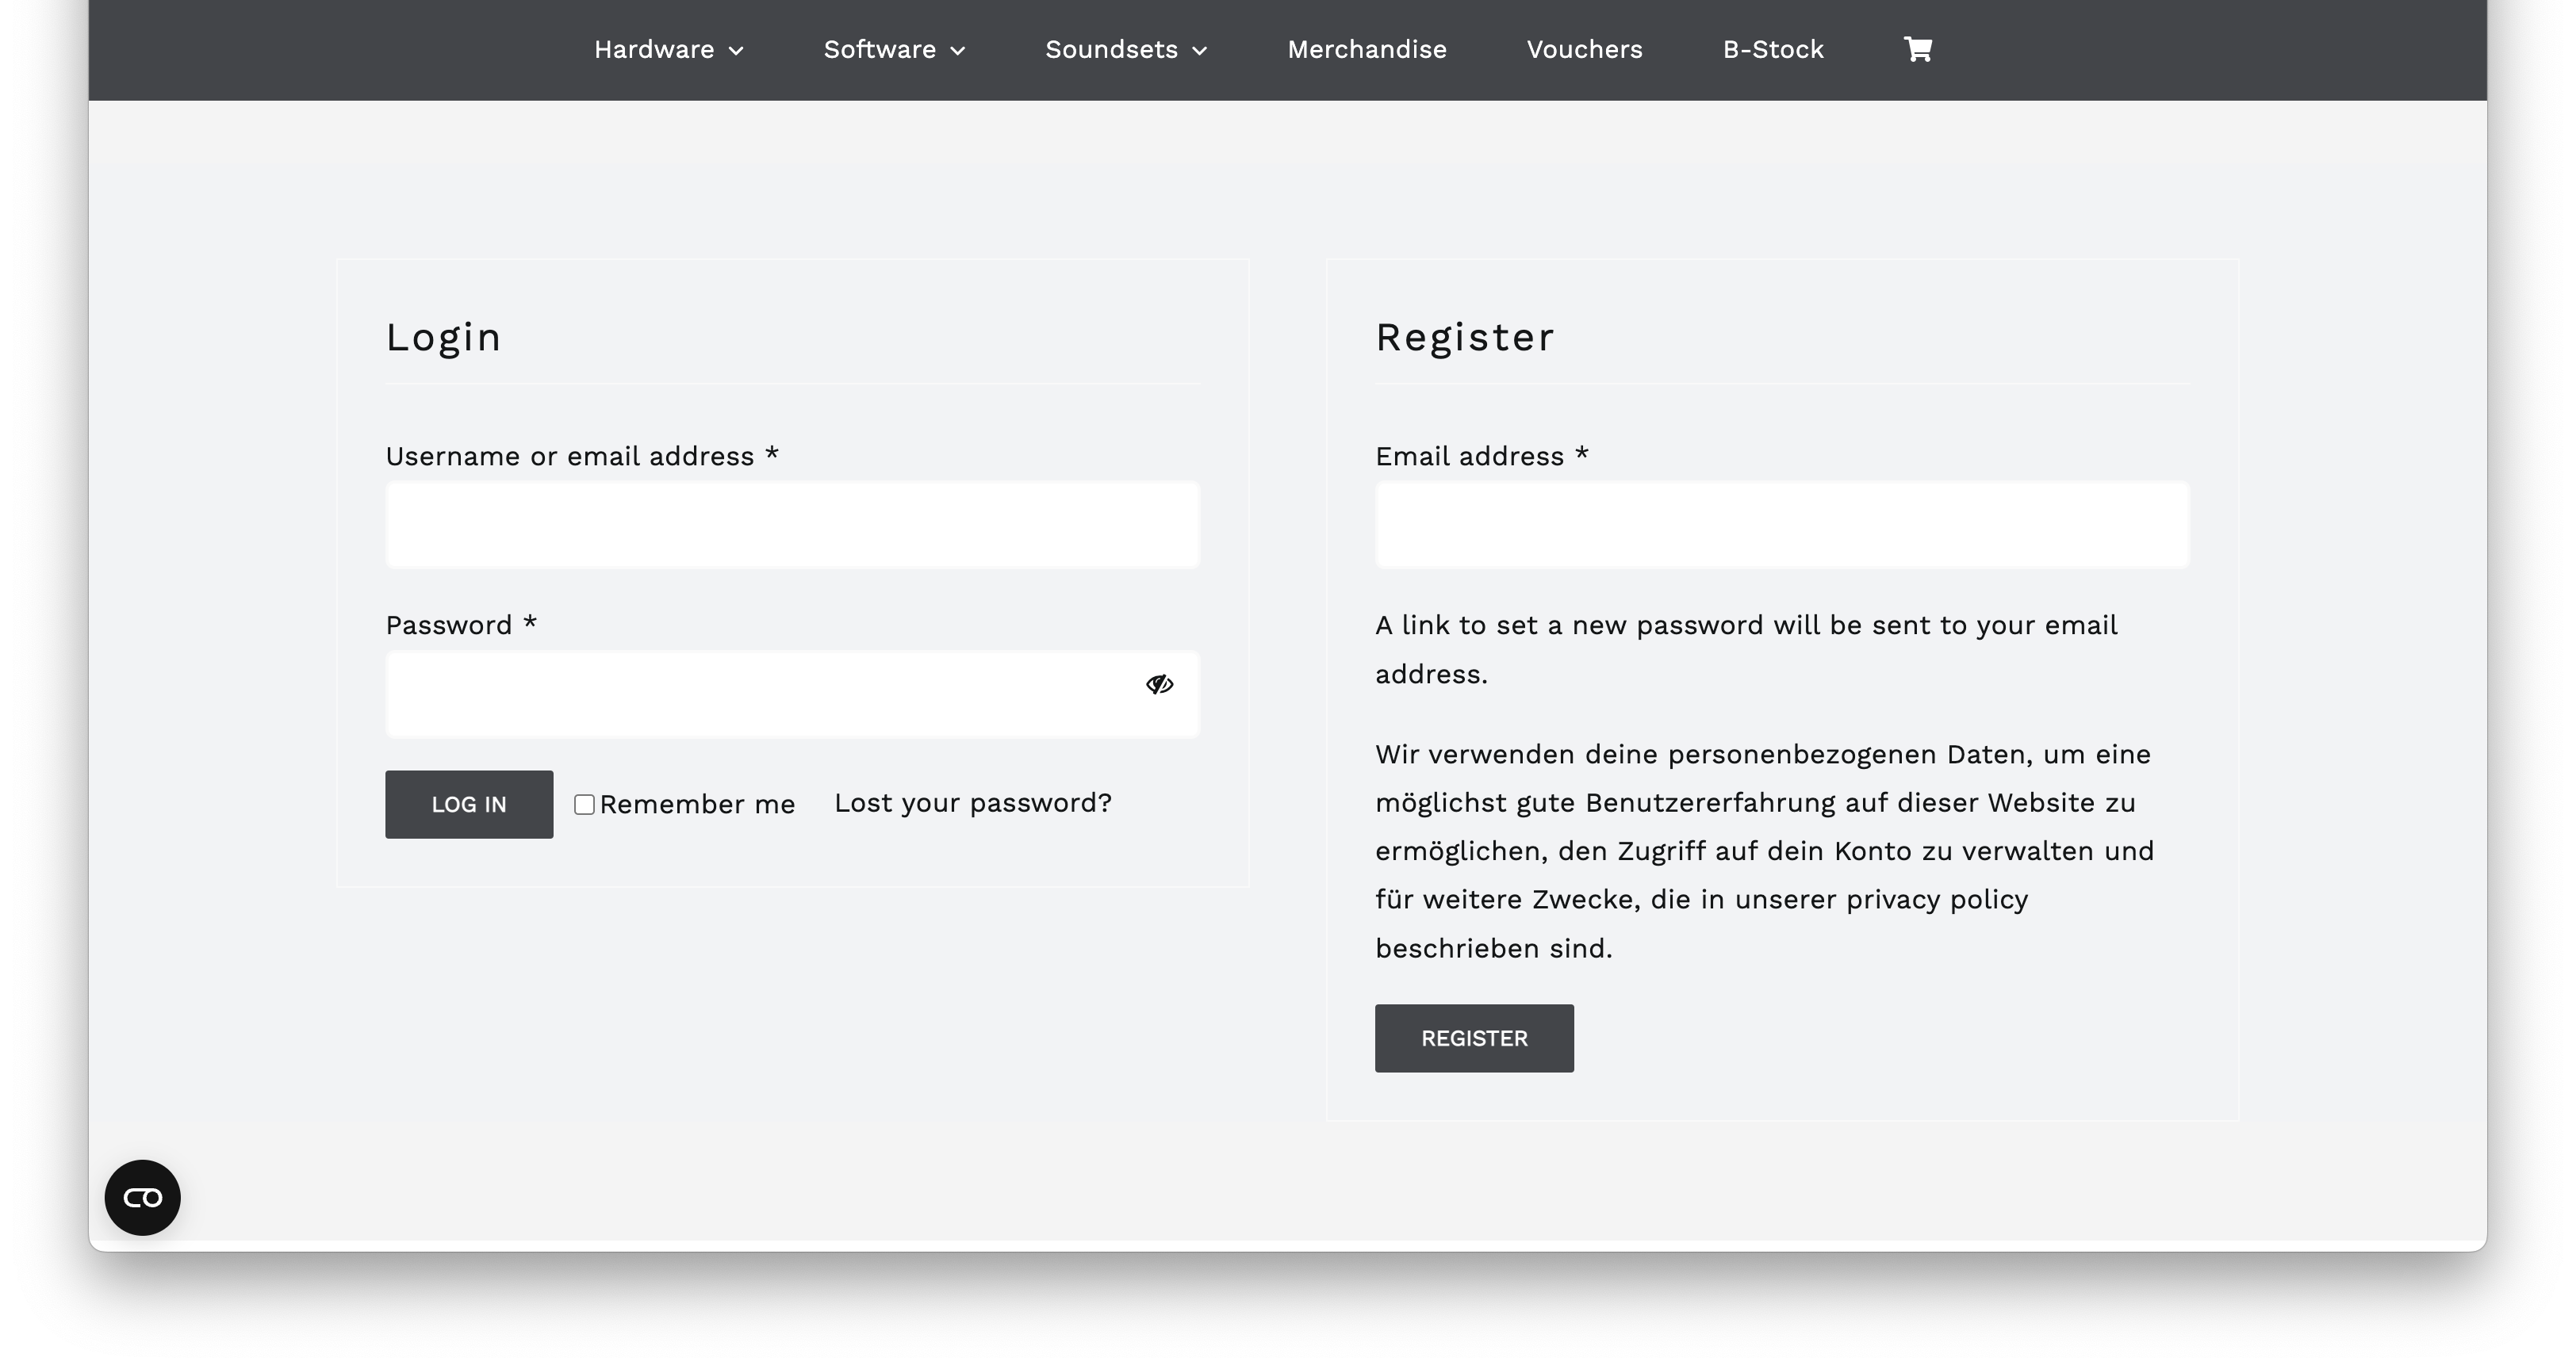Focus the Username or email address field
The height and width of the screenshot is (1369, 2576).
pyautogui.click(x=792, y=525)
